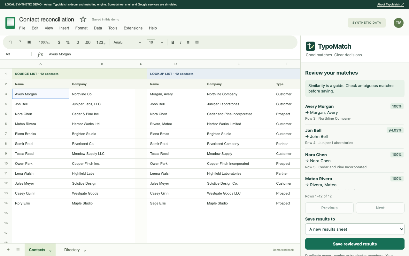Decrease decimal places with the .0 button
Image resolution: width=409 pixels, height=256 pixels.
pyautogui.click(x=77, y=42)
